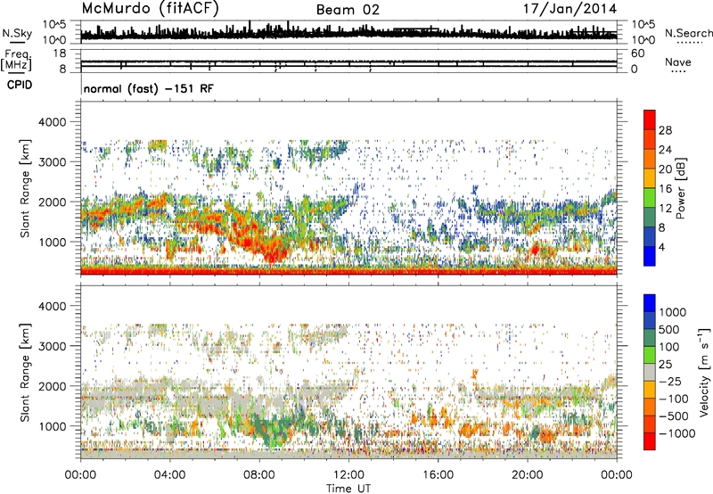This screenshot has width=713, height=494.
Task: Click the "12" label on power colorbar
Action: click(665, 209)
